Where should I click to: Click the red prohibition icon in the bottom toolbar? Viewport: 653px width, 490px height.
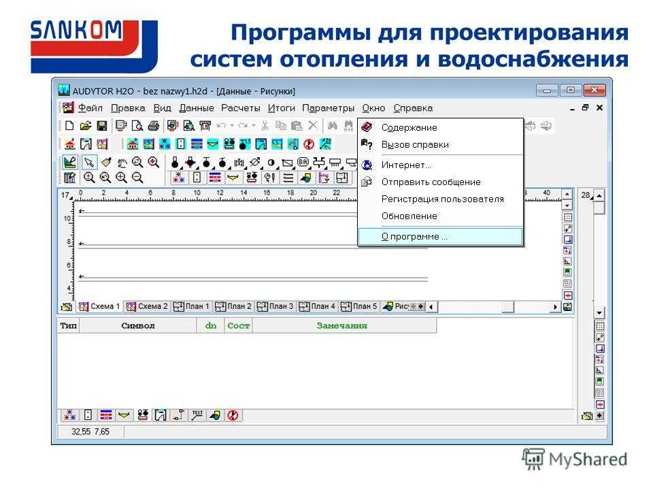click(x=233, y=415)
